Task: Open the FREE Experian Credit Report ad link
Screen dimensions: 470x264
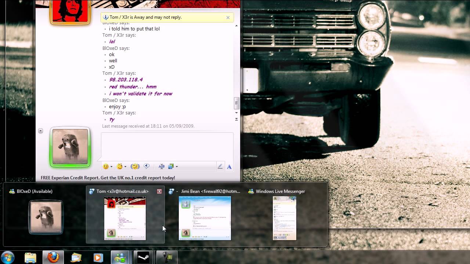Action: [108, 178]
